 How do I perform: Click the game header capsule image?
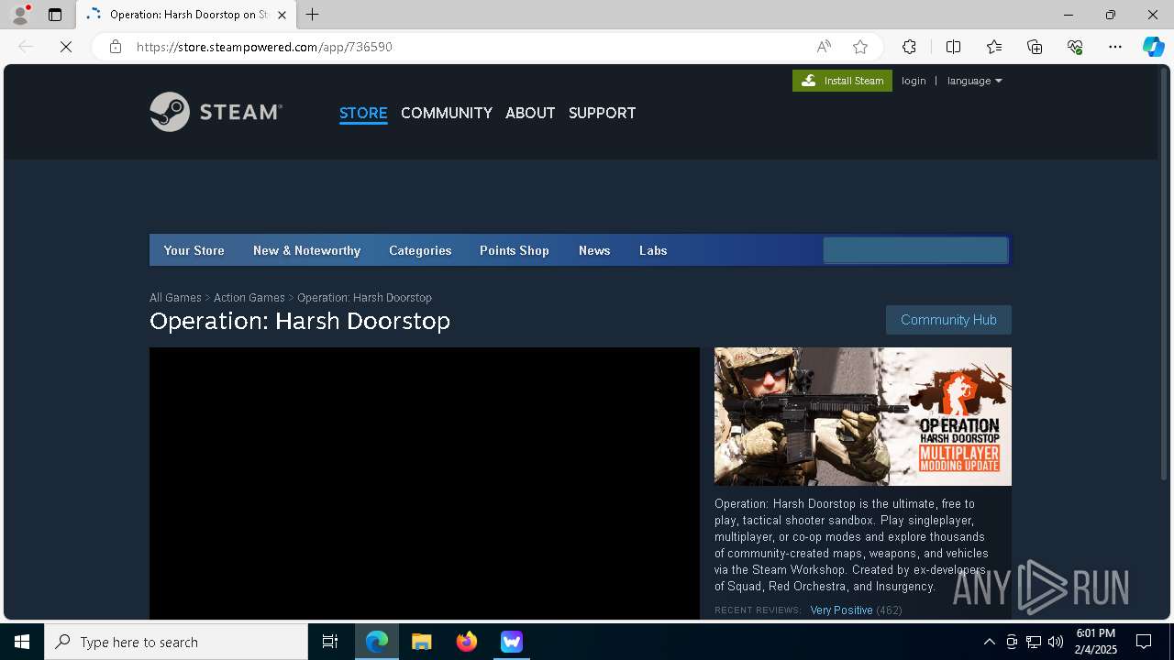click(863, 416)
